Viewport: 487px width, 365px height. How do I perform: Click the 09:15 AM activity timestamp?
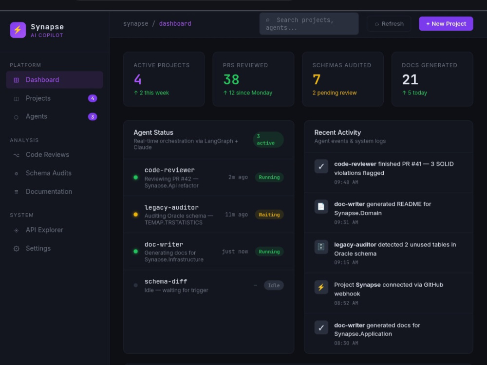tap(346, 263)
